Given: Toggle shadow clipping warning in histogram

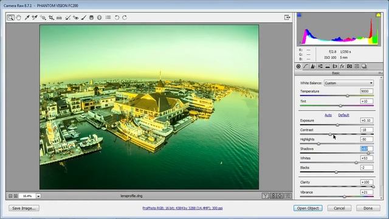Looking at the screenshot, I should (x=299, y=15).
